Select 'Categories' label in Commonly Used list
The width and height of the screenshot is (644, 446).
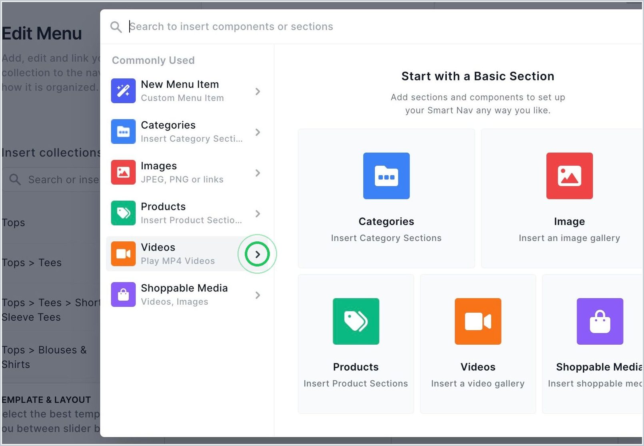168,125
